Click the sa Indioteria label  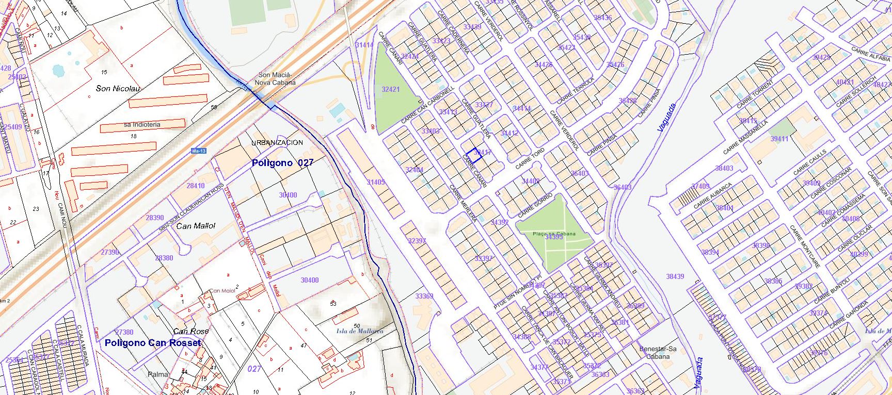pos(142,125)
